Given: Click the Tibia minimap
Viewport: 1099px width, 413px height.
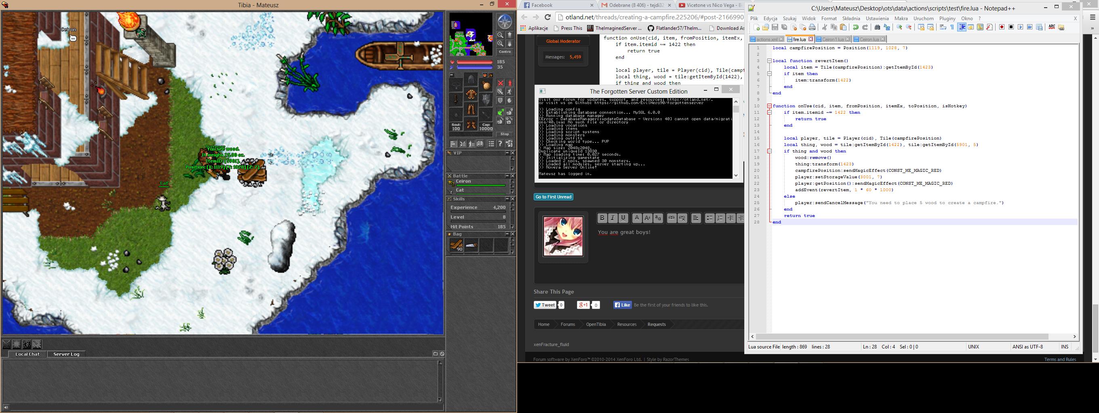Looking at the screenshot, I should coord(471,34).
